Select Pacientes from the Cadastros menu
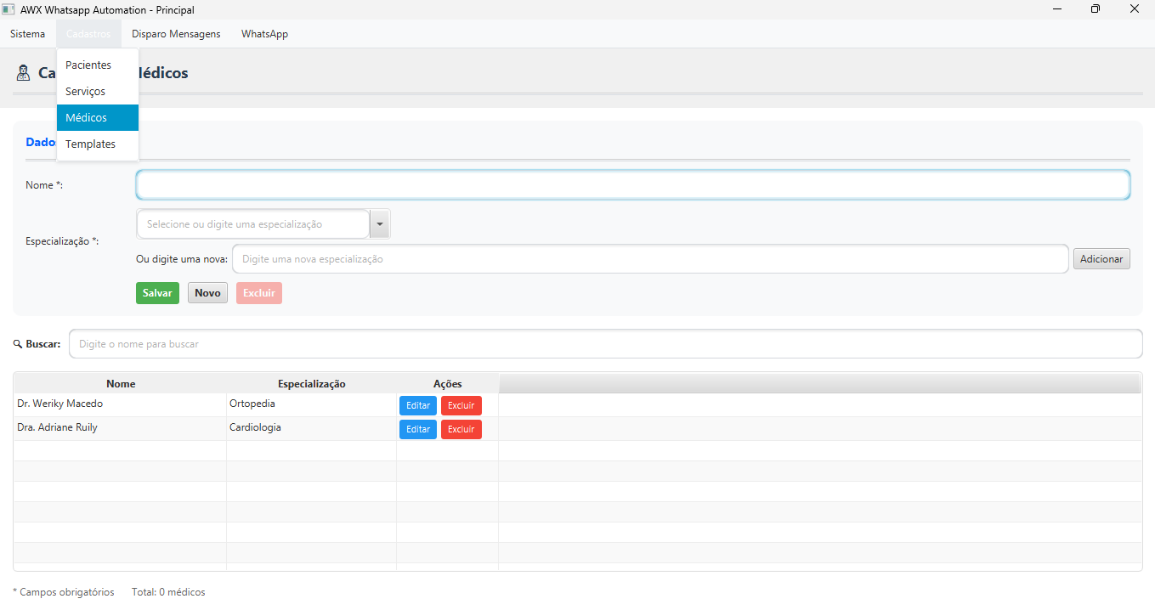1155x610 pixels. coord(88,65)
